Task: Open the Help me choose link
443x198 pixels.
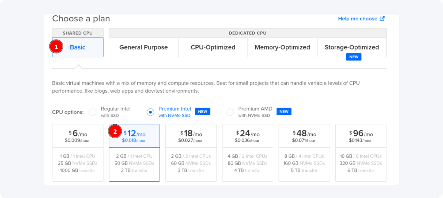Action: [x=357, y=19]
